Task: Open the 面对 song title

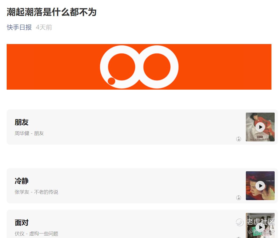Action: pos(22,223)
